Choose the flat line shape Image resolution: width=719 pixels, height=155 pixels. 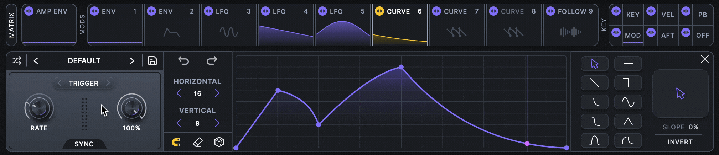point(628,64)
